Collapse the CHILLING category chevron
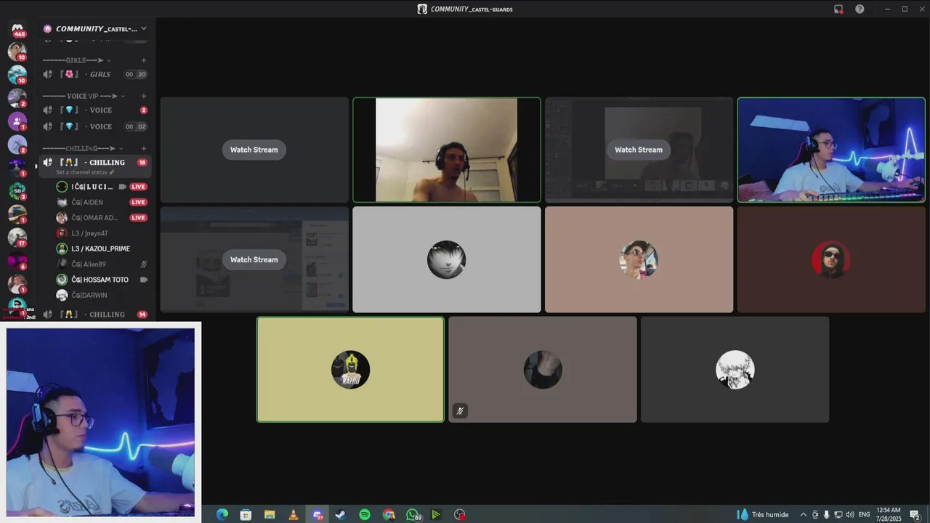 tap(122, 148)
